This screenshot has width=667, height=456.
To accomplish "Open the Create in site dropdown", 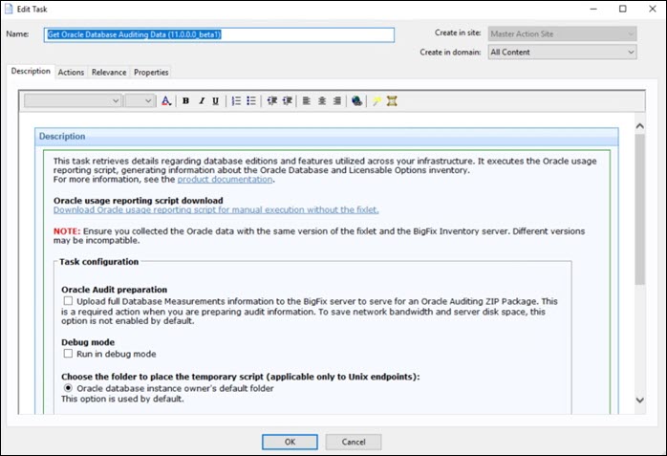I will pos(562,33).
